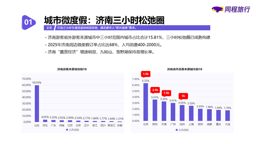
Task: Click the 2.5h red callout above 郑州
Action: click(155, 90)
